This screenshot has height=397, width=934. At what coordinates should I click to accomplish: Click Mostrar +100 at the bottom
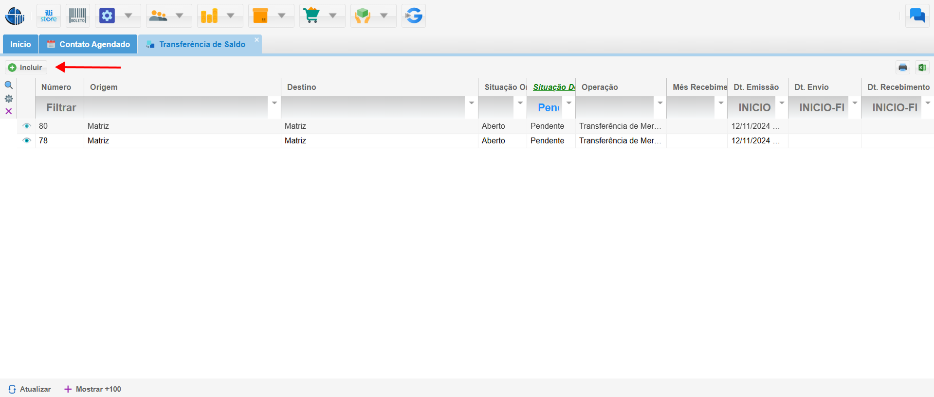(93, 389)
